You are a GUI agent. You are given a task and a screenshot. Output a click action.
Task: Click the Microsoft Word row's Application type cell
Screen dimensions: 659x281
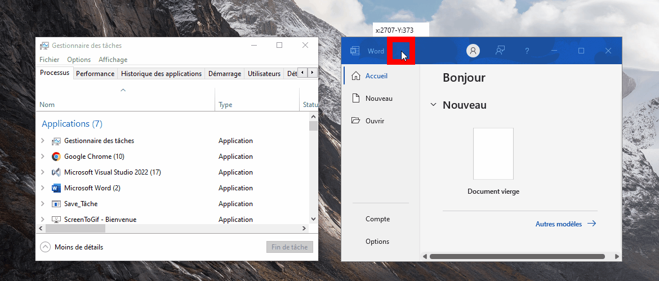click(x=236, y=188)
